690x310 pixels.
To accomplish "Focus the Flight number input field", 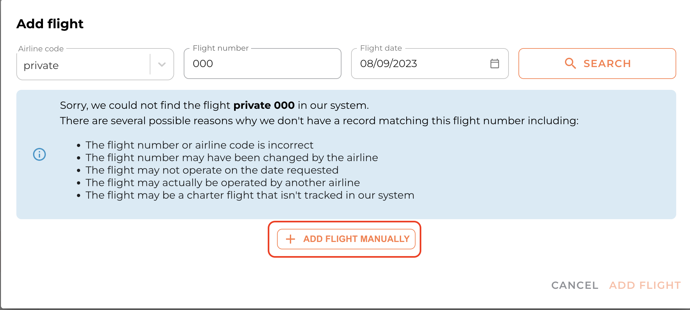I will tap(262, 64).
